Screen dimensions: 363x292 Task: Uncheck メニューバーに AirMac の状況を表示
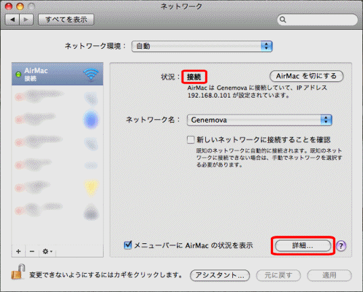[x=127, y=245]
